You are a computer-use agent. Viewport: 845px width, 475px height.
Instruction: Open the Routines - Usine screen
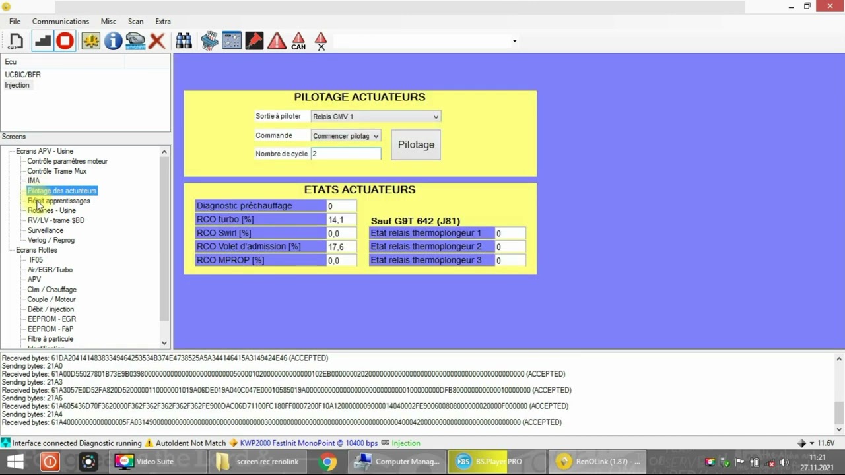51,210
